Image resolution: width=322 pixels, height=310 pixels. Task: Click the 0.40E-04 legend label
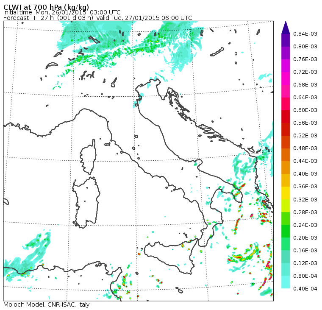click(305, 289)
